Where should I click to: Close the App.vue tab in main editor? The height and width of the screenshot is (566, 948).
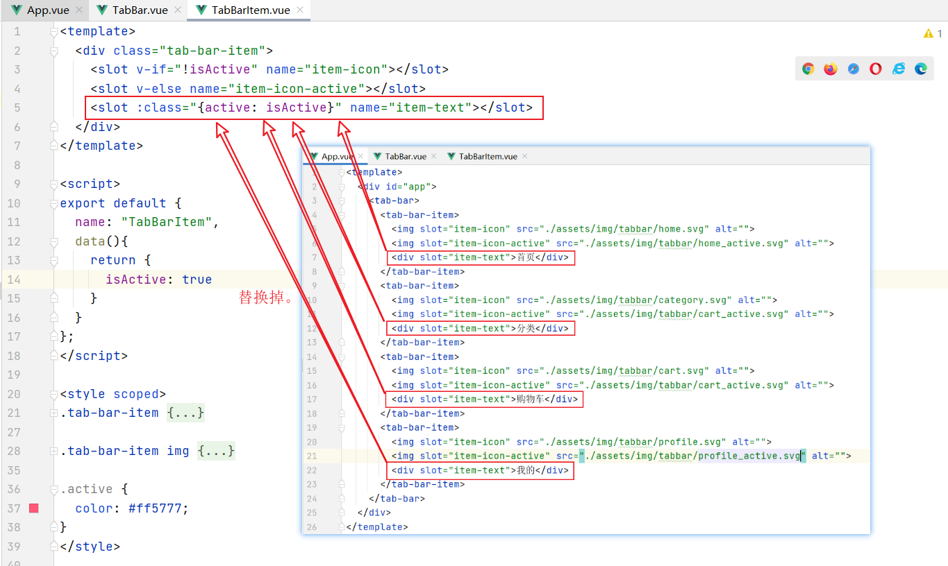(x=78, y=10)
